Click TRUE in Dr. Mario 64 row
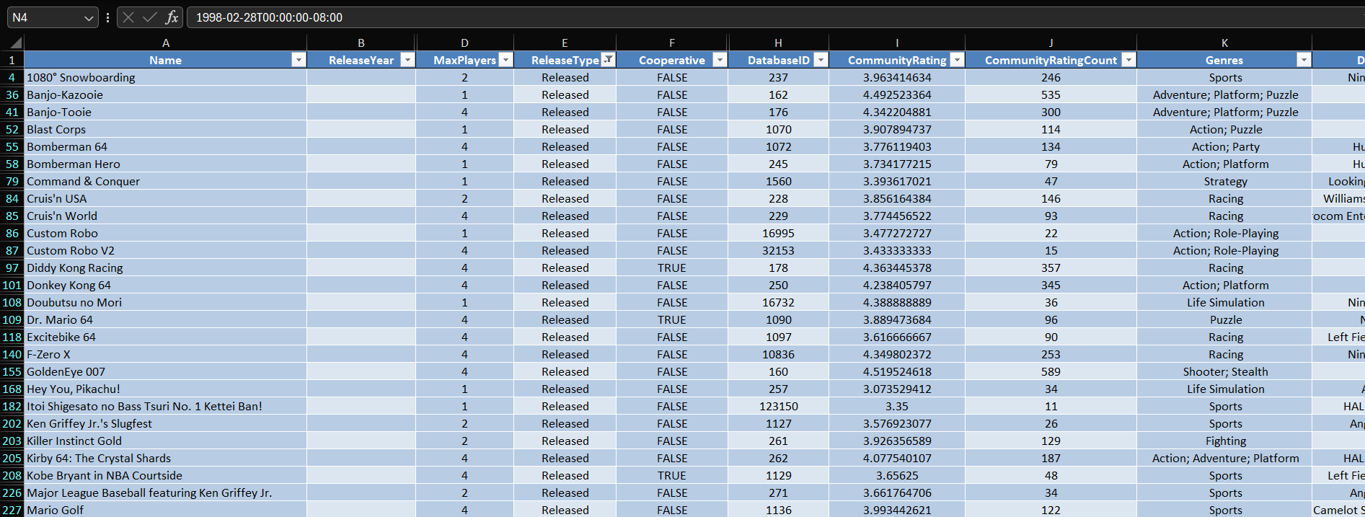 click(x=672, y=319)
